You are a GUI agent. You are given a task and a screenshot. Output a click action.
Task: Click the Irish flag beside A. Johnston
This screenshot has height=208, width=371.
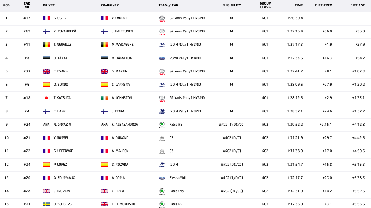click(x=104, y=98)
